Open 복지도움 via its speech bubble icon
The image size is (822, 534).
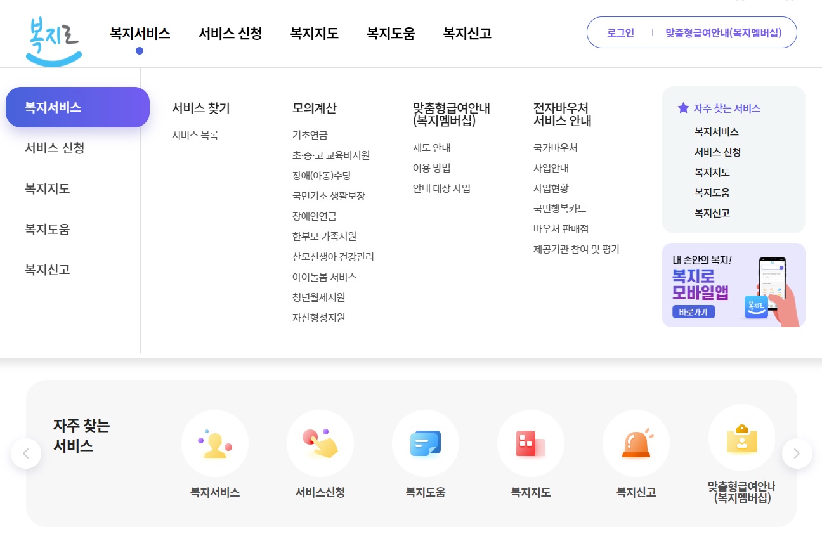(425, 443)
